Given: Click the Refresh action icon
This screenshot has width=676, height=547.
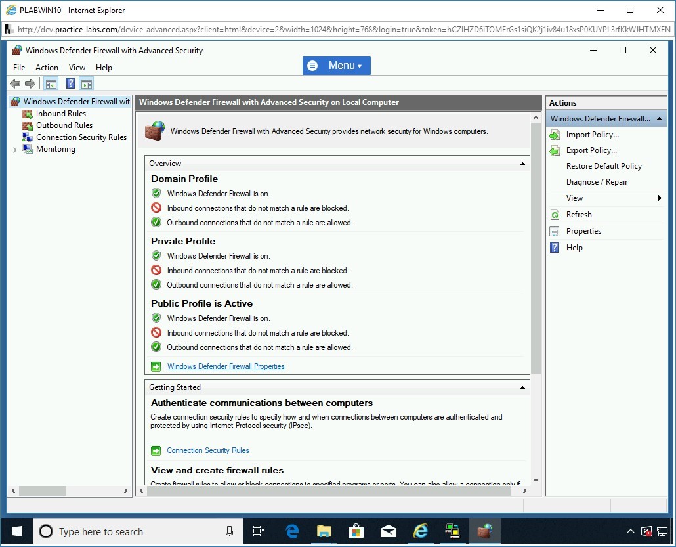Looking at the screenshot, I should [555, 215].
